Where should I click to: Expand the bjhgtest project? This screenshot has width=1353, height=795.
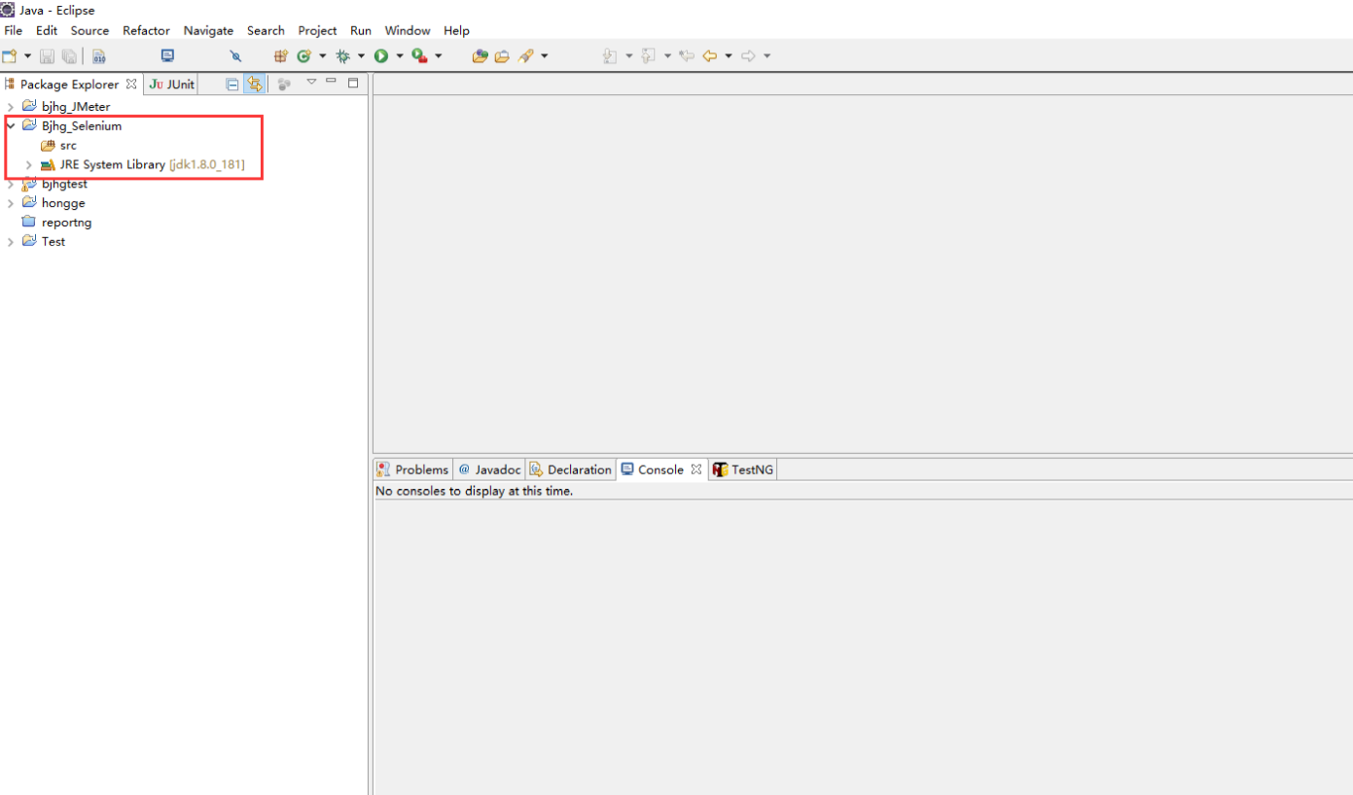[11, 185]
